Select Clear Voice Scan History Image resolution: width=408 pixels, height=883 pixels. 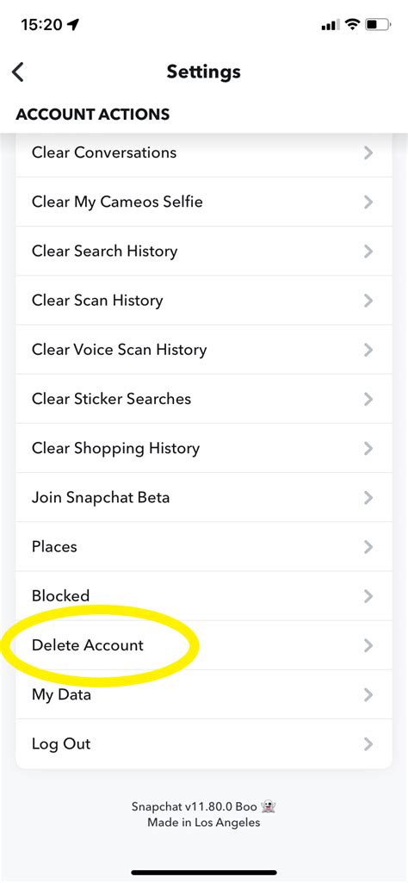pos(204,350)
